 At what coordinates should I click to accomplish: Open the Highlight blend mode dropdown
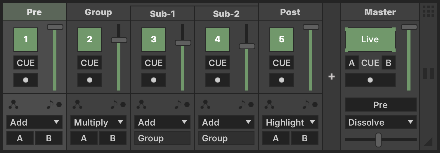[290, 122]
